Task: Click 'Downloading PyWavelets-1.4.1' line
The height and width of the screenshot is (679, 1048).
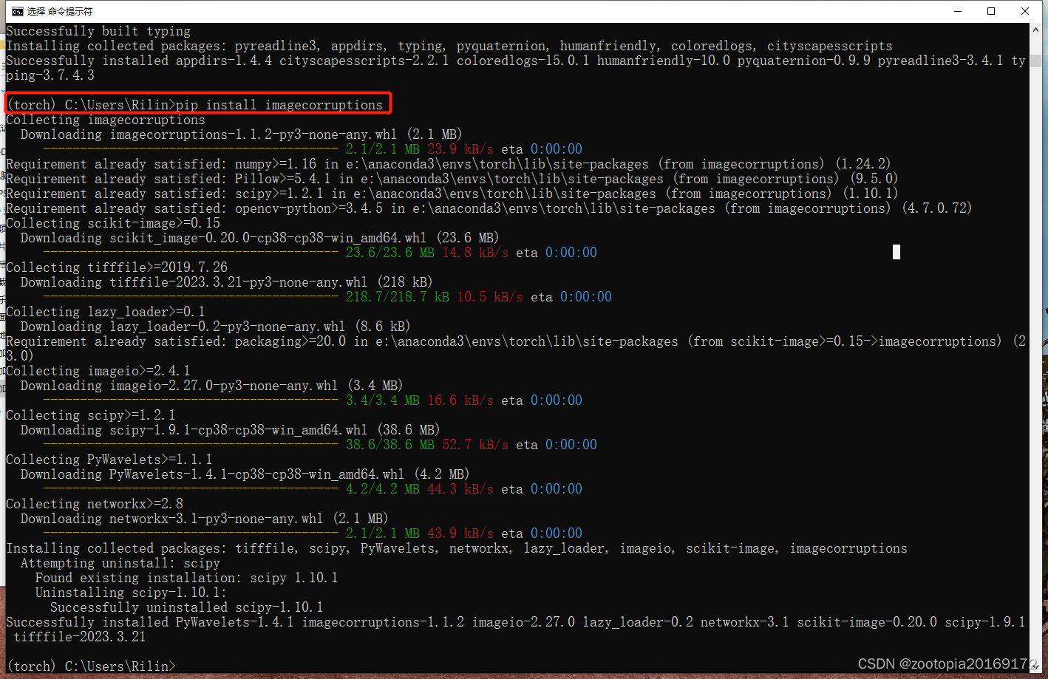Action: click(x=245, y=474)
